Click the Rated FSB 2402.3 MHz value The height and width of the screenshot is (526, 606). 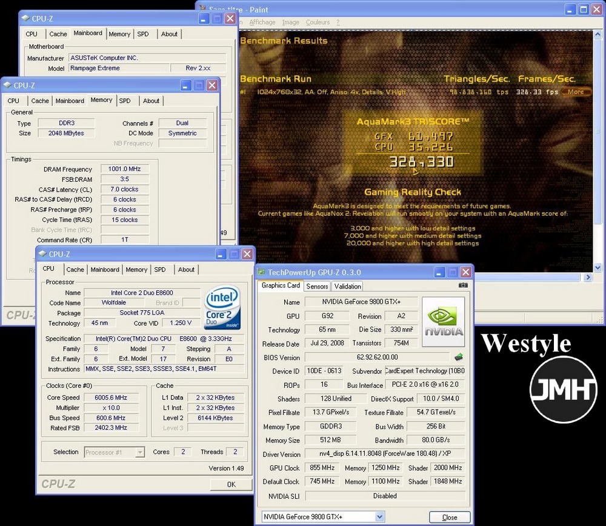pos(110,427)
